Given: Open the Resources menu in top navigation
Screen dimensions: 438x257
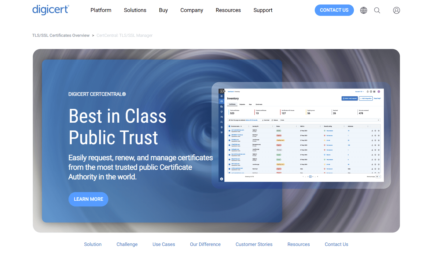Looking at the screenshot, I should [228, 10].
